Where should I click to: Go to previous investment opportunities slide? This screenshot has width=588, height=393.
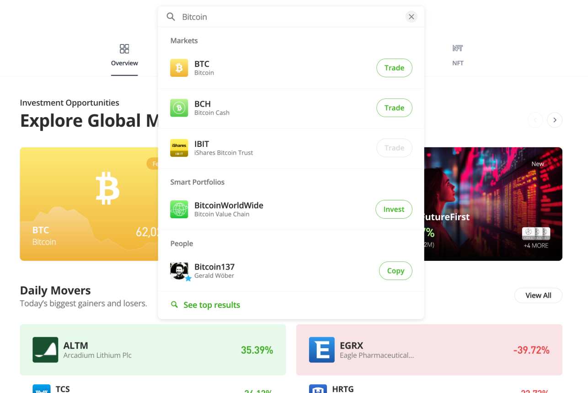coord(535,120)
